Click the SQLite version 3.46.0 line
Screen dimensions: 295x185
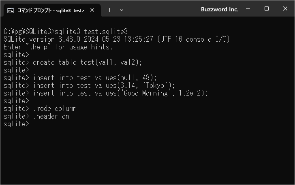coord(116,39)
